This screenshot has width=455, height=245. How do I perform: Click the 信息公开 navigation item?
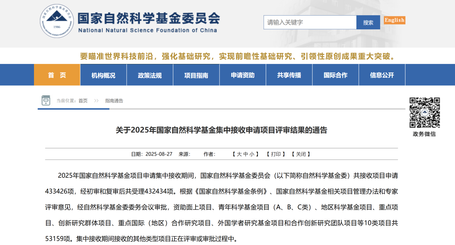pyautogui.click(x=382, y=75)
